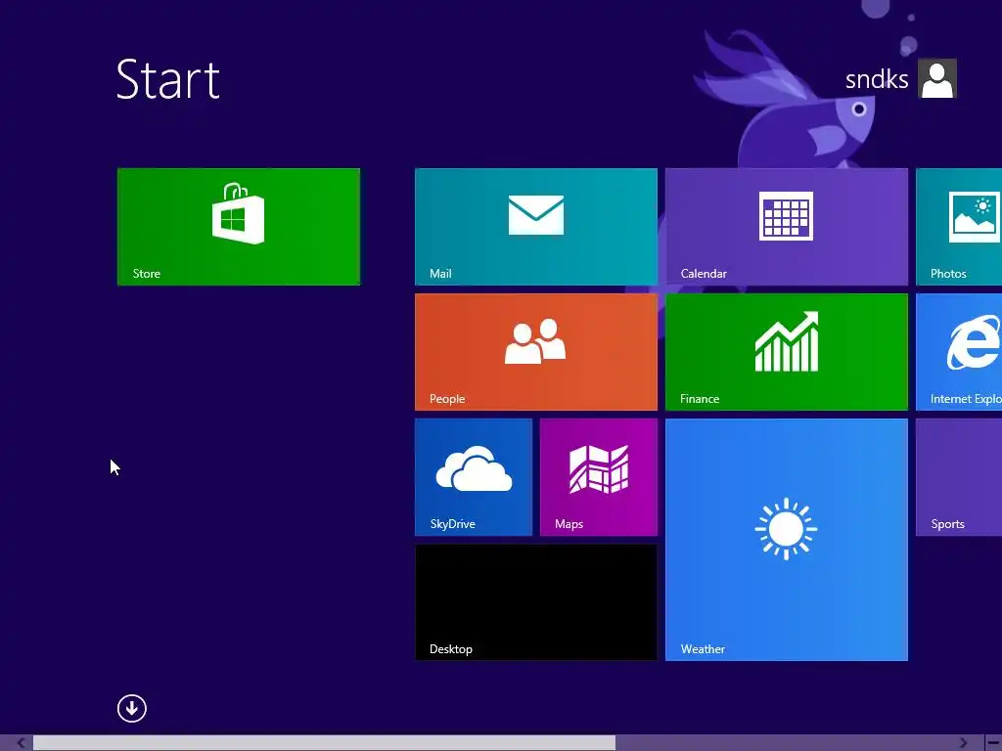The width and height of the screenshot is (1002, 751).
Task: Click the horizontal scrollbar right arrow
Action: [x=963, y=743]
